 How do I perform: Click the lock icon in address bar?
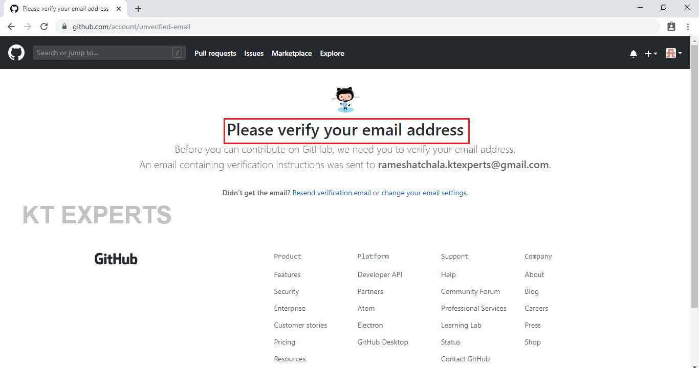(64, 27)
